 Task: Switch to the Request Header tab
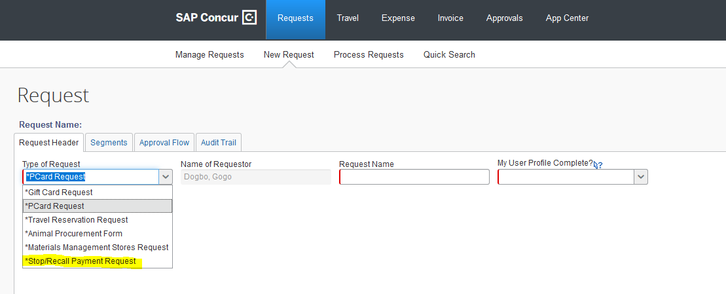point(48,143)
